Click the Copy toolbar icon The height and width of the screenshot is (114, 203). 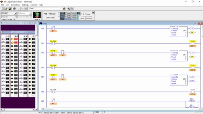pyautogui.click(x=22, y=9)
